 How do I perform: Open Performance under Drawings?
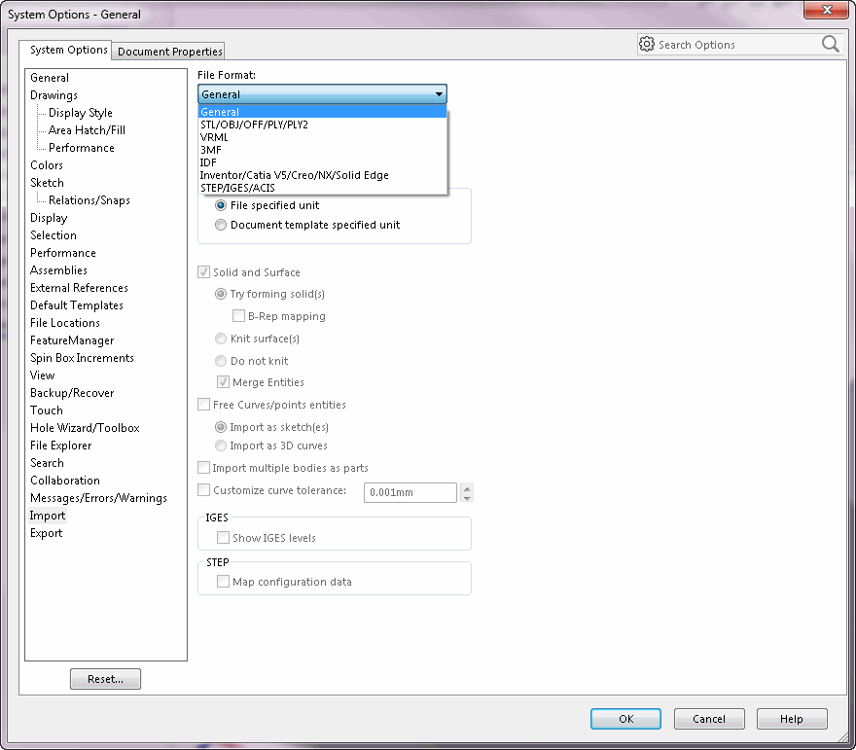click(82, 148)
